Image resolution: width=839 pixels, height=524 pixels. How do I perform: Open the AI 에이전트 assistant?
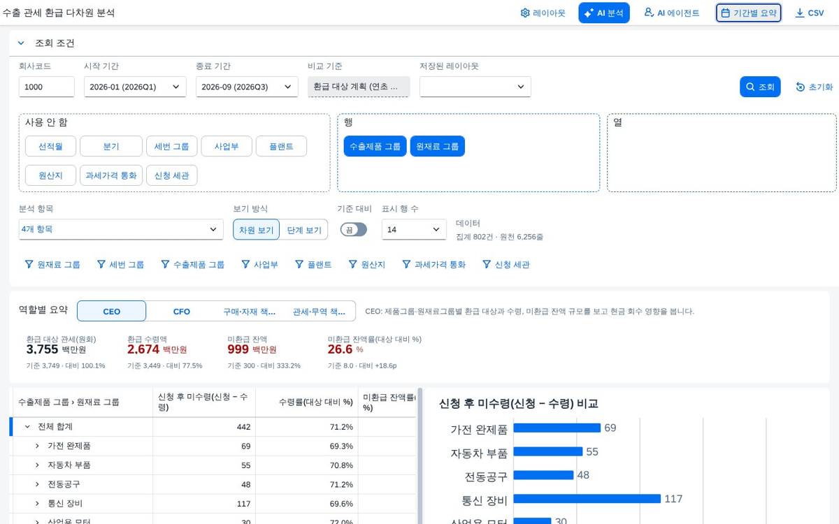(x=671, y=13)
